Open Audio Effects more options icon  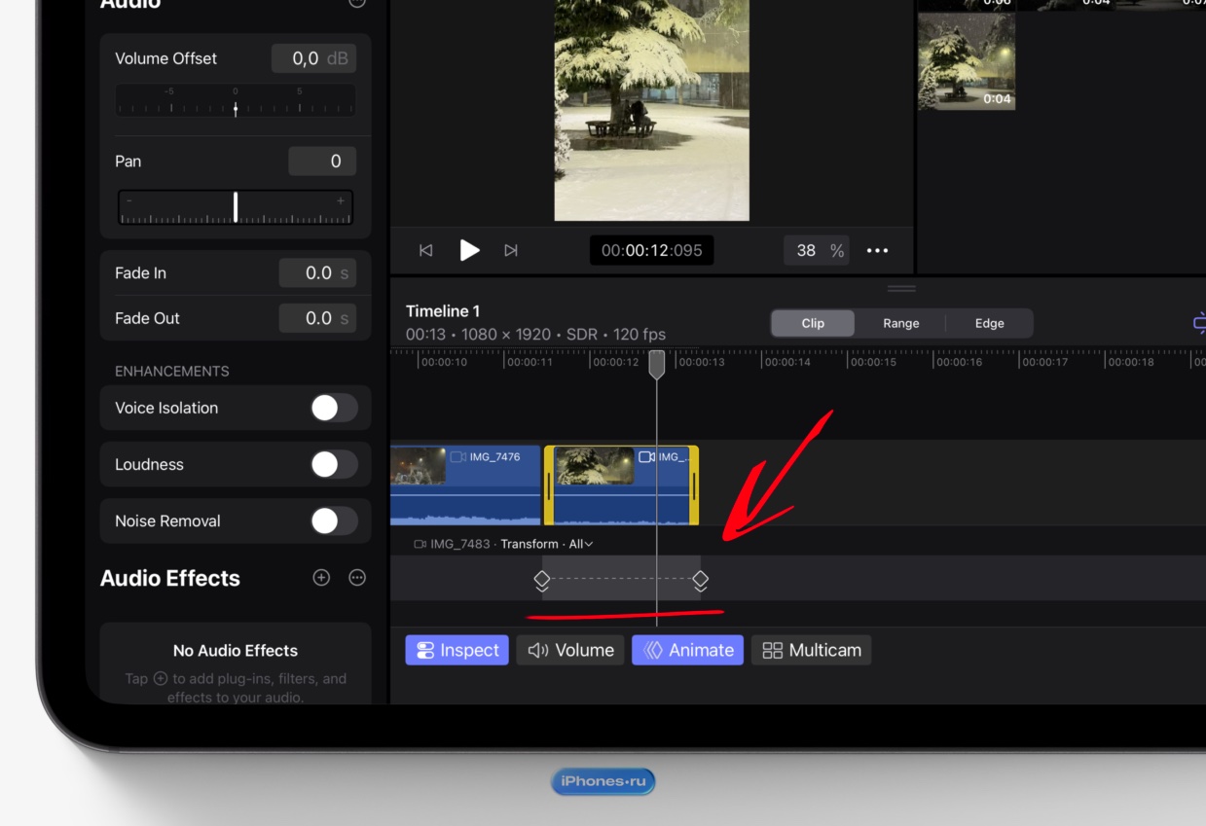point(357,578)
